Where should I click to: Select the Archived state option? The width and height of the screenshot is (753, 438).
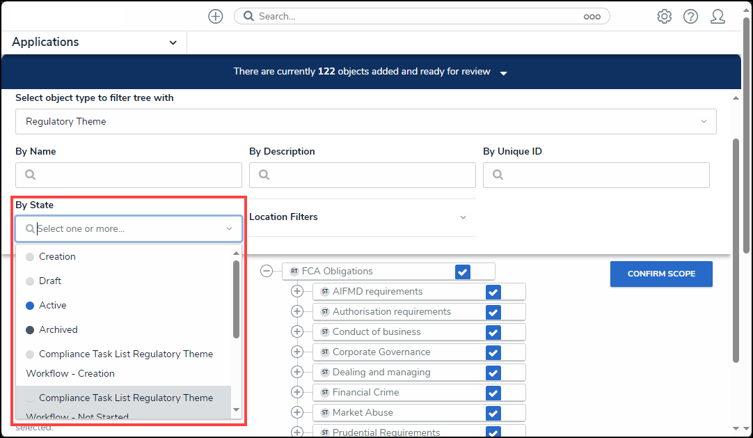click(x=58, y=330)
